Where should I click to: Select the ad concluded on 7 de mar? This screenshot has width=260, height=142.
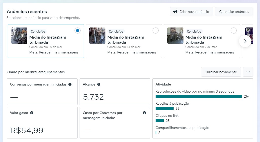coord(234,31)
